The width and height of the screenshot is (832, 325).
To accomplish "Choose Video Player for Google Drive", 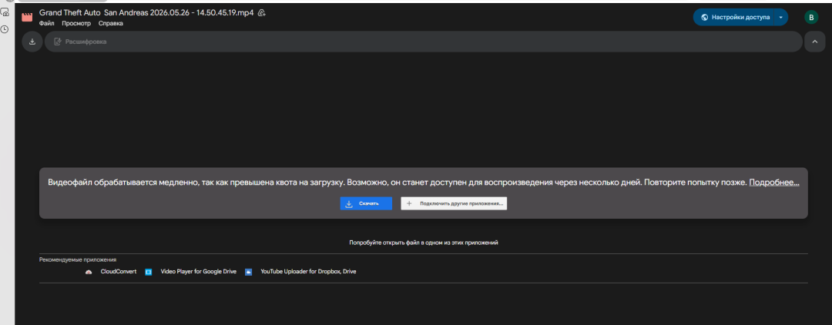I will tap(199, 271).
